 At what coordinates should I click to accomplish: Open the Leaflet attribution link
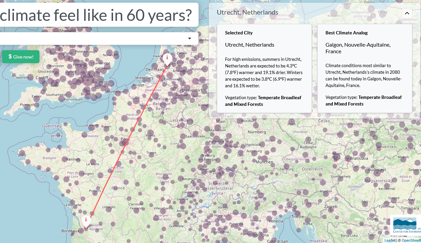click(390, 240)
